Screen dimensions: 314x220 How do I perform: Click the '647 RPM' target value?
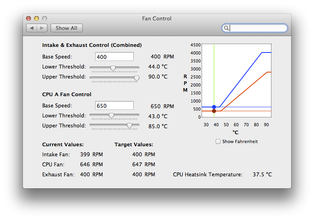coord(144,164)
